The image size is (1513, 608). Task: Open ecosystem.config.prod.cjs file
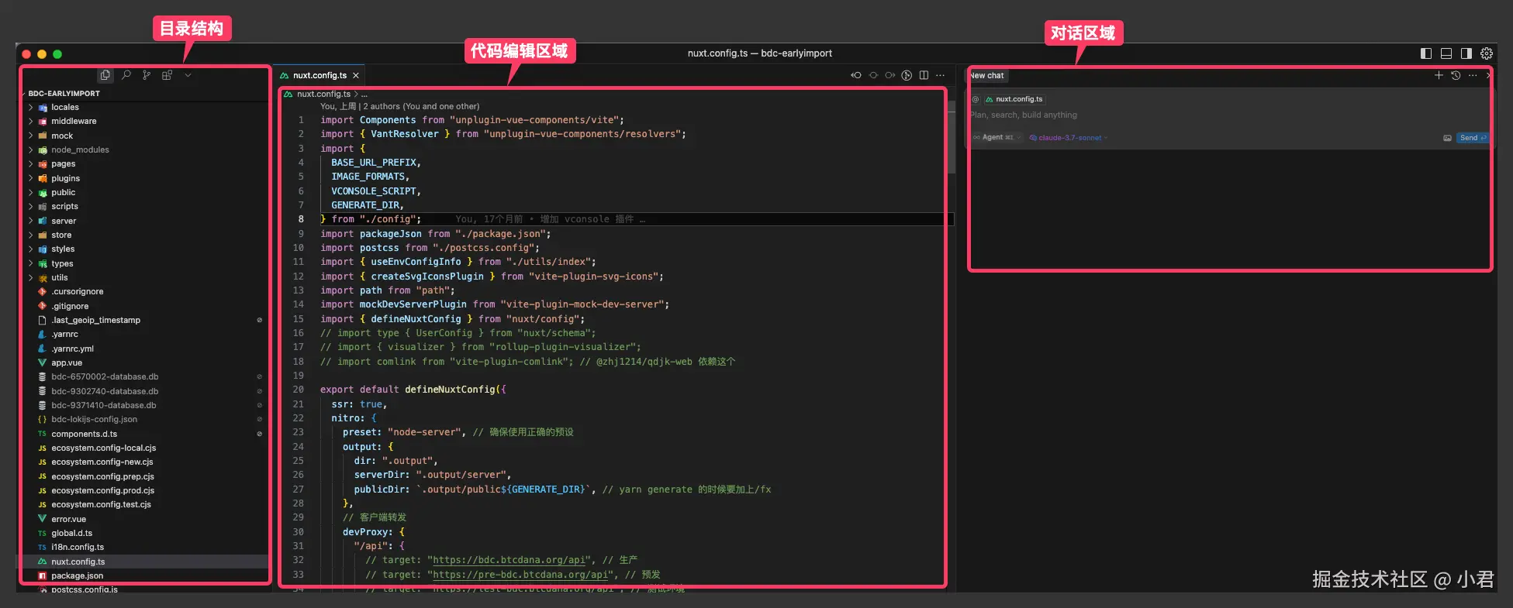[x=102, y=490]
